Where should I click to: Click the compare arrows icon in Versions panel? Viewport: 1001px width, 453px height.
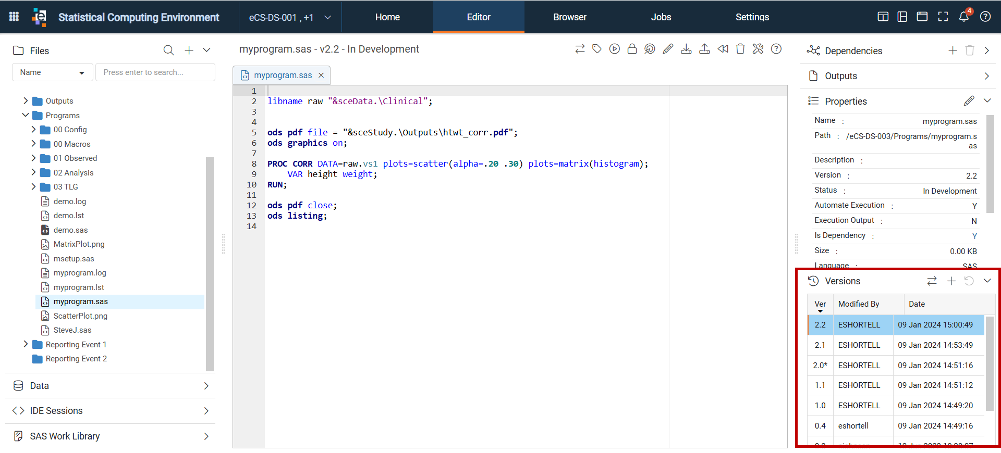932,281
